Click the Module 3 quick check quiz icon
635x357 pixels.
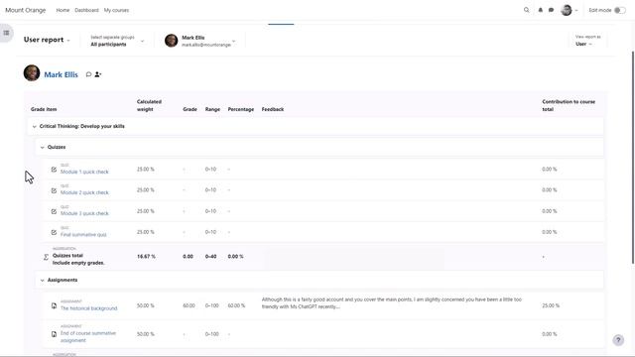[x=54, y=211]
